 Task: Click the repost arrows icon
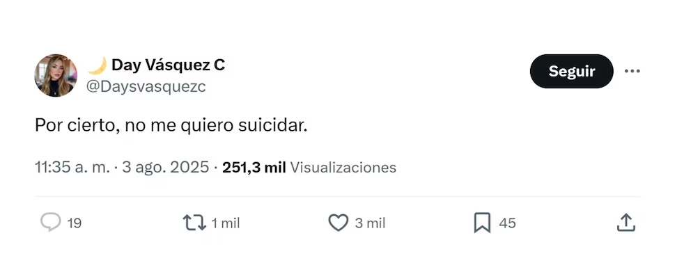tap(194, 223)
